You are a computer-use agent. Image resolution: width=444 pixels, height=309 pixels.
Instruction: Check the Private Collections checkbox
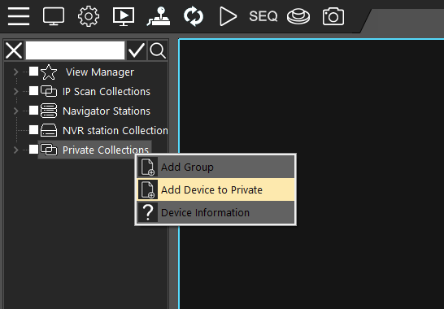[33, 150]
